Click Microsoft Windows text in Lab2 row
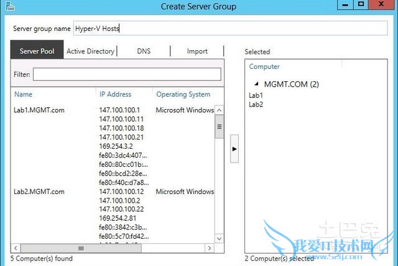Image resolution: width=398 pixels, height=266 pixels. [185, 192]
